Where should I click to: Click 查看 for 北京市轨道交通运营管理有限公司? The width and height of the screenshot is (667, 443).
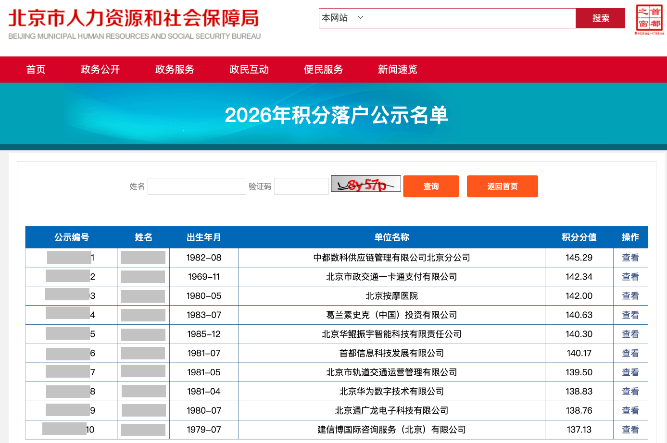point(630,372)
